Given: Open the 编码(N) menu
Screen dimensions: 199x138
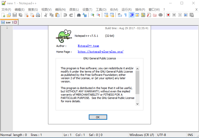Looking at the screenshot, I should 60,10.
